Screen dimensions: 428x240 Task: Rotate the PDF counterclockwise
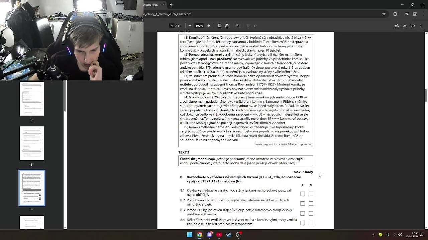click(x=227, y=26)
